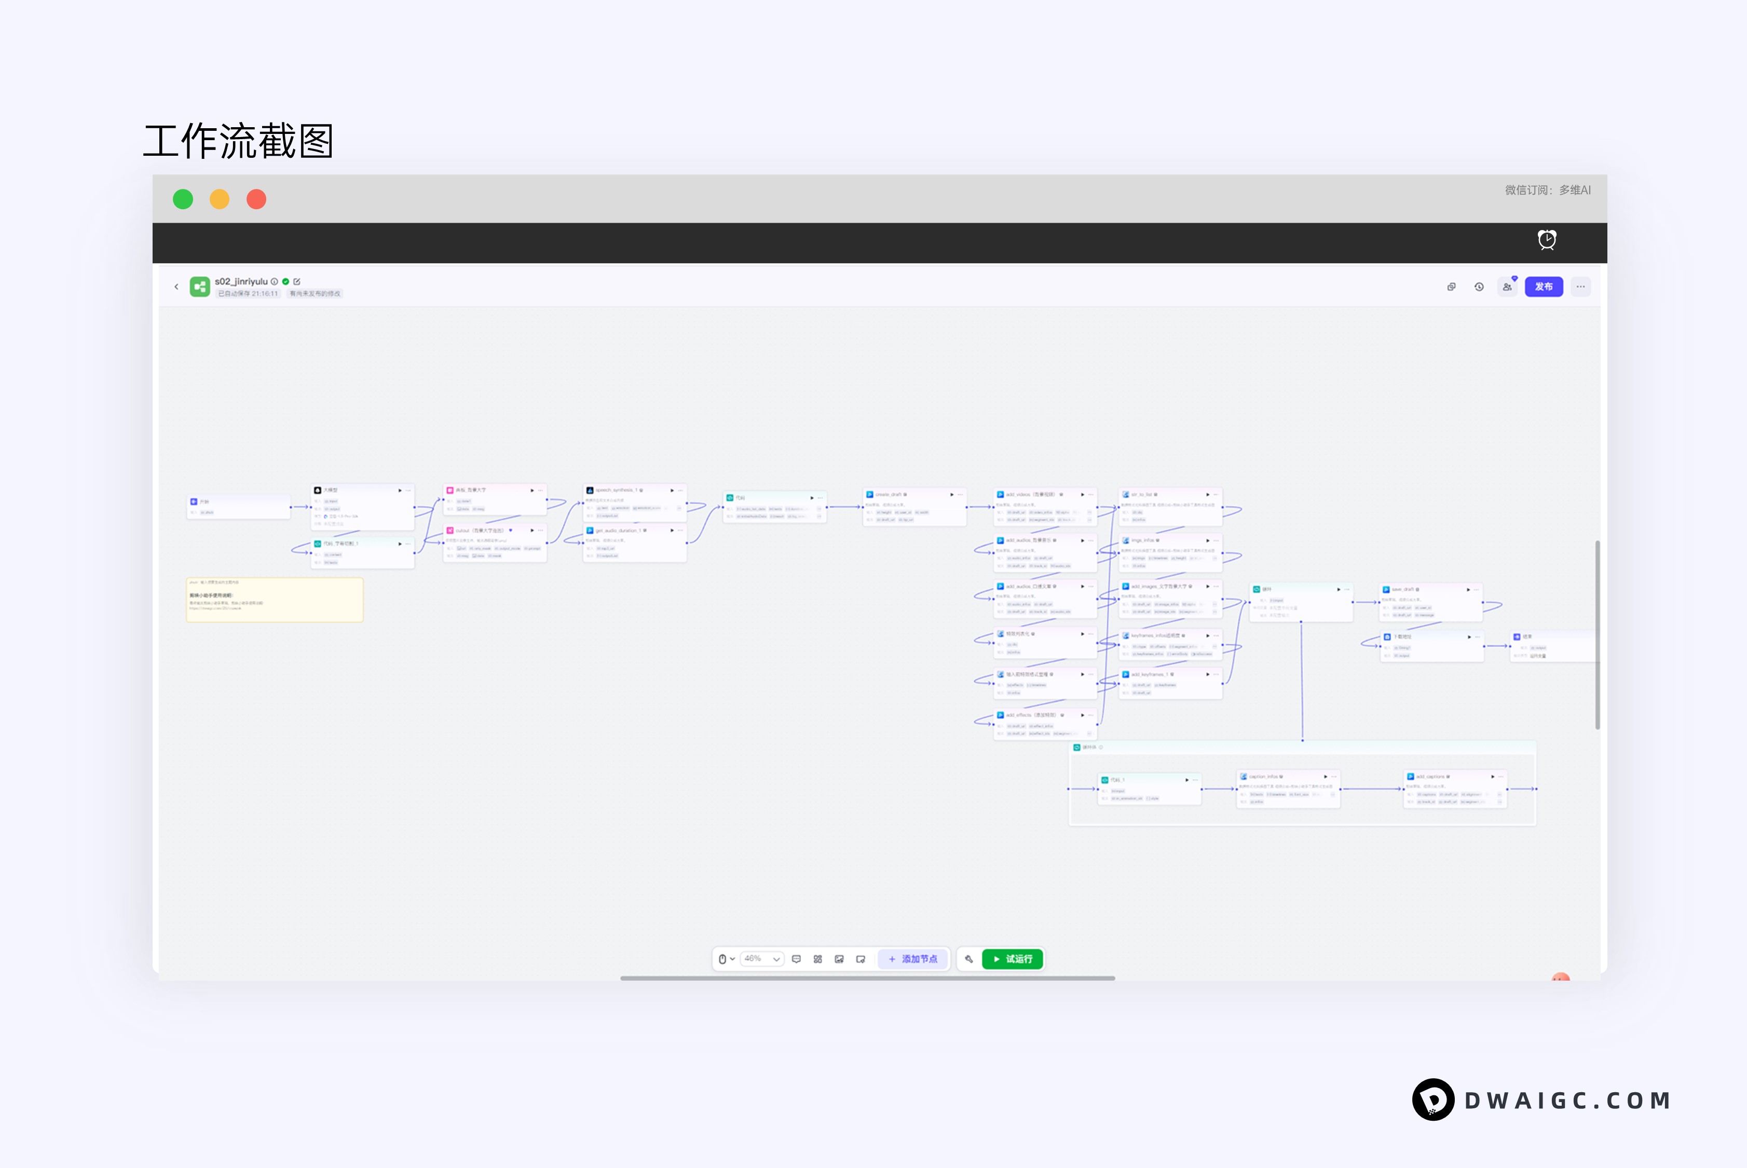Click the alarm clock icon in dark bar
The height and width of the screenshot is (1168, 1747).
(1547, 239)
